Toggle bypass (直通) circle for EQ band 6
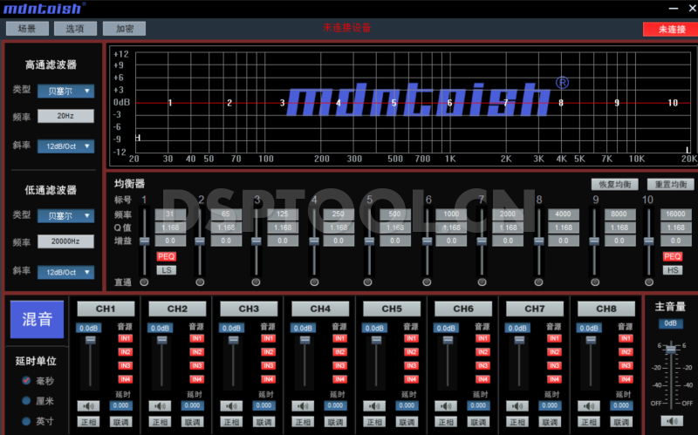The image size is (698, 435). [427, 282]
